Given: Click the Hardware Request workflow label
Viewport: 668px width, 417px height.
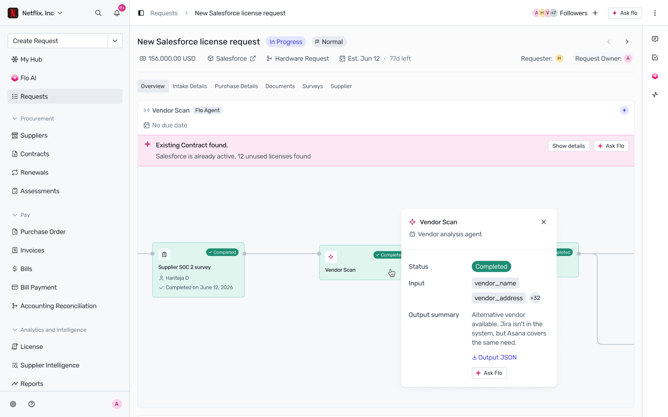Looking at the screenshot, I should [x=298, y=59].
